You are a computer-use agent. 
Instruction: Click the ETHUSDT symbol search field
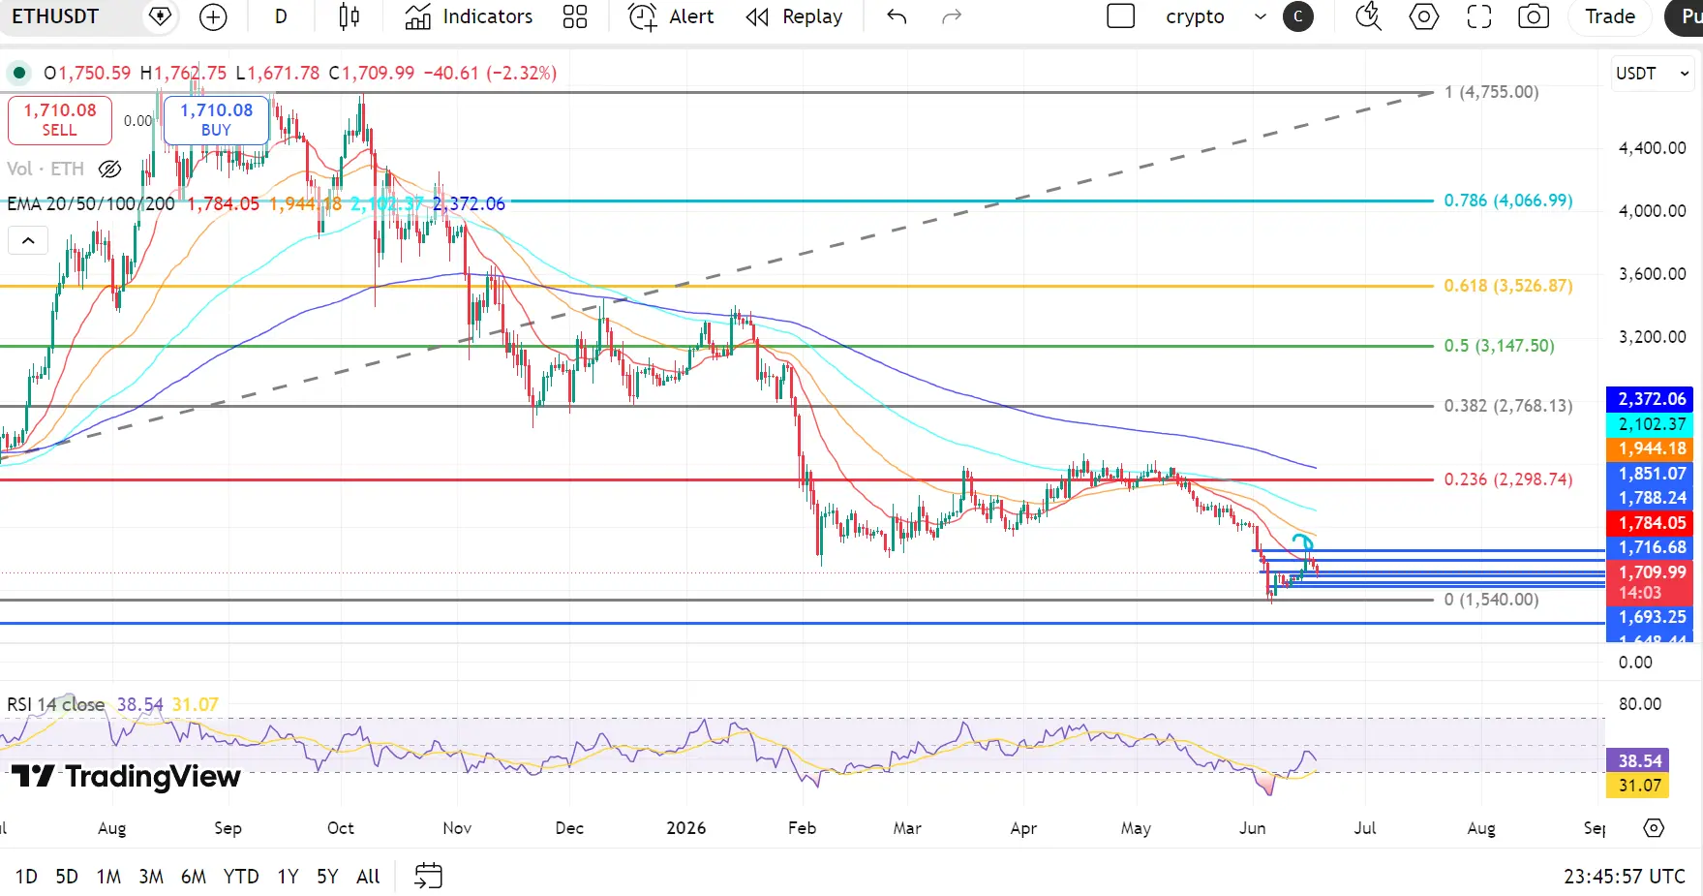[68, 16]
